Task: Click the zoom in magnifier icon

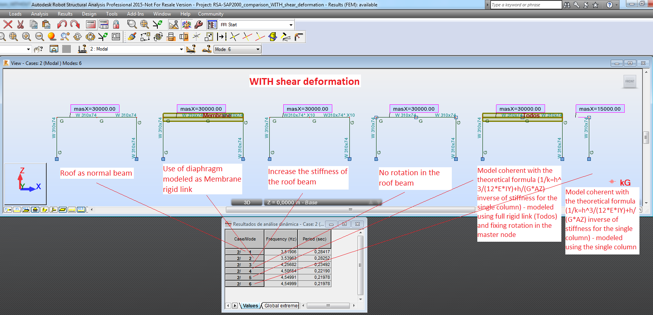Action: pyautogui.click(x=27, y=37)
